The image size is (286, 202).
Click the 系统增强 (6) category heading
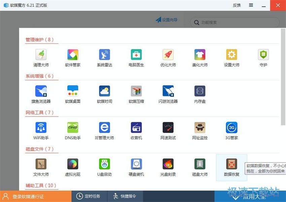pyautogui.click(x=40, y=76)
